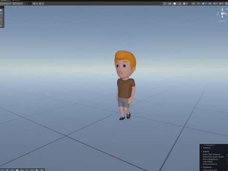228x171 pixels.
Task: Toggle the snap increment magnet icon
Action: click(x=40, y=3)
